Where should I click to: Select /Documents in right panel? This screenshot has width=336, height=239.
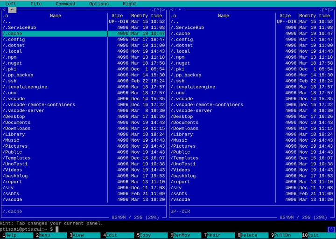pyautogui.click(x=252, y=123)
